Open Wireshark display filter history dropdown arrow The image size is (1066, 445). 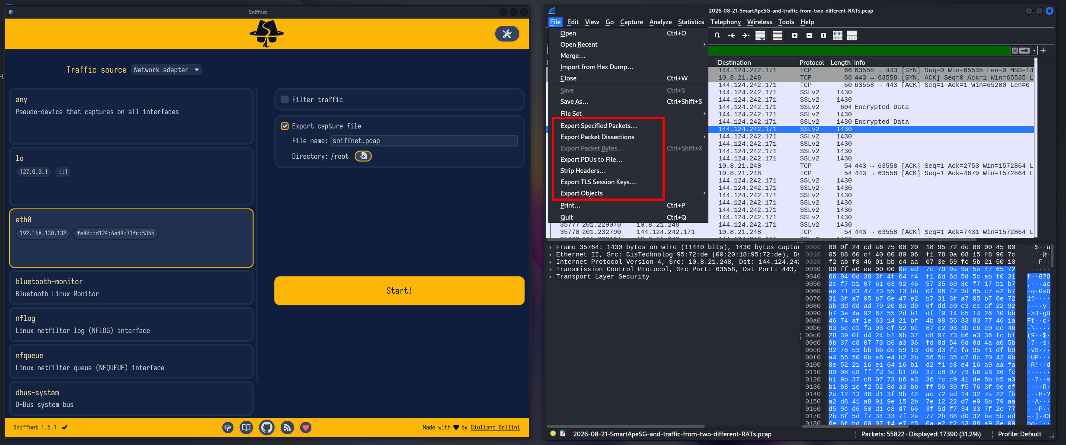coord(1034,51)
